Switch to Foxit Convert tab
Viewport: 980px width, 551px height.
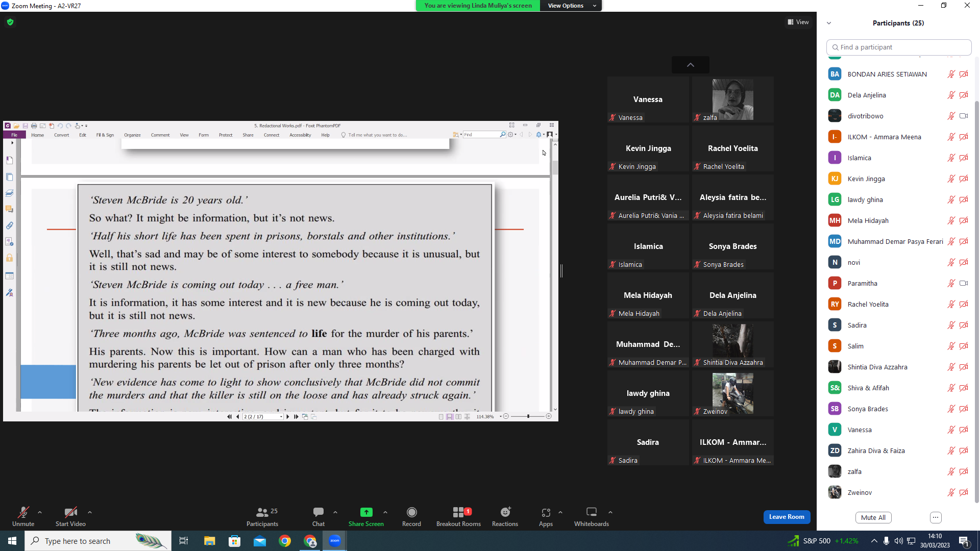pos(61,135)
